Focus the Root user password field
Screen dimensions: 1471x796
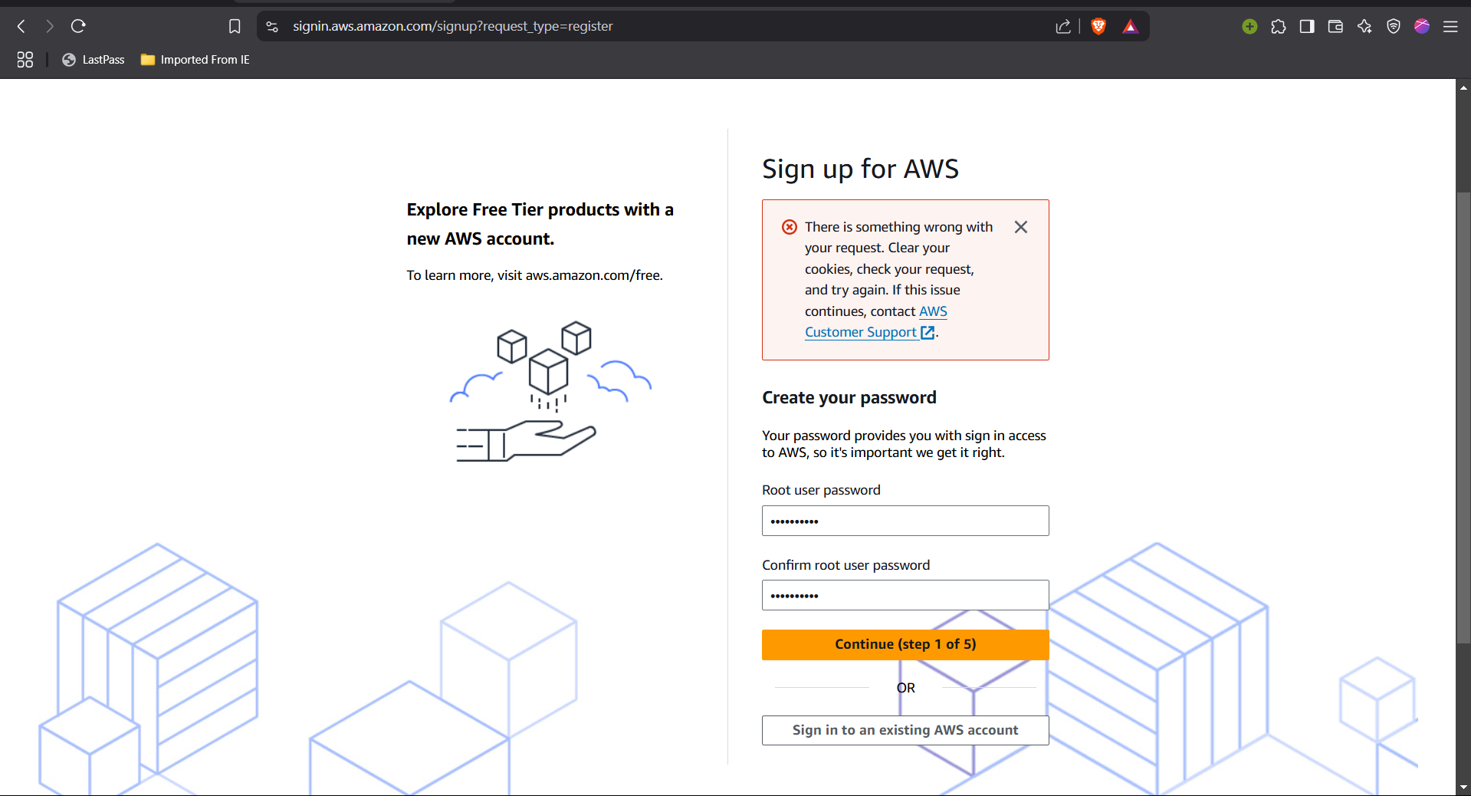tap(905, 521)
